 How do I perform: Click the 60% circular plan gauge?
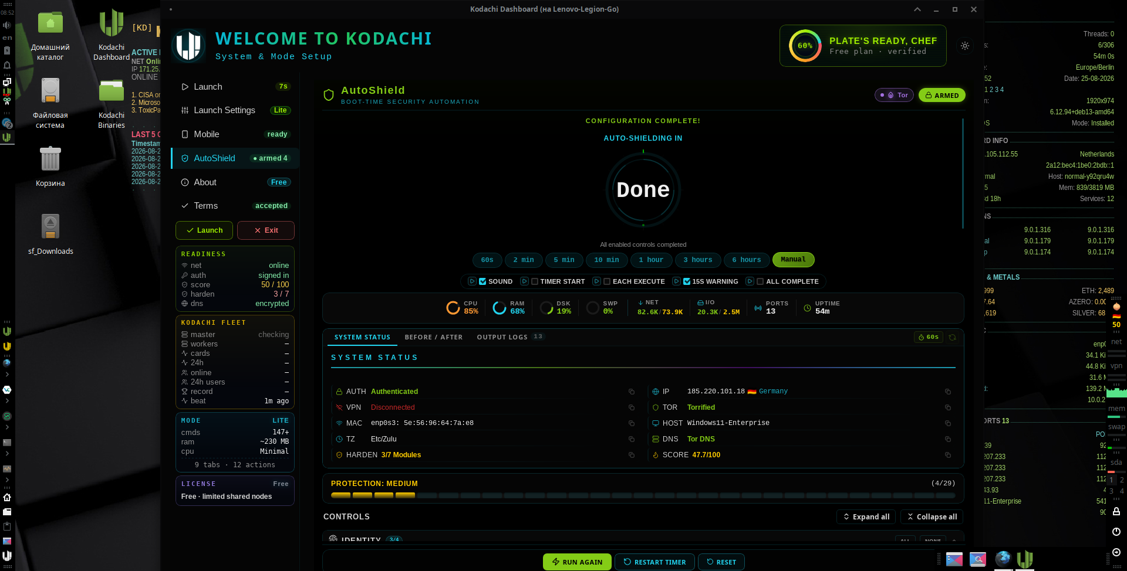tap(805, 46)
